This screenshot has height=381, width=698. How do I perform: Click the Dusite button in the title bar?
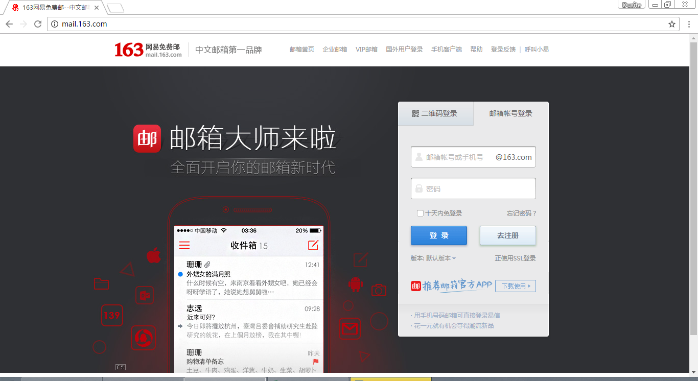pos(632,5)
